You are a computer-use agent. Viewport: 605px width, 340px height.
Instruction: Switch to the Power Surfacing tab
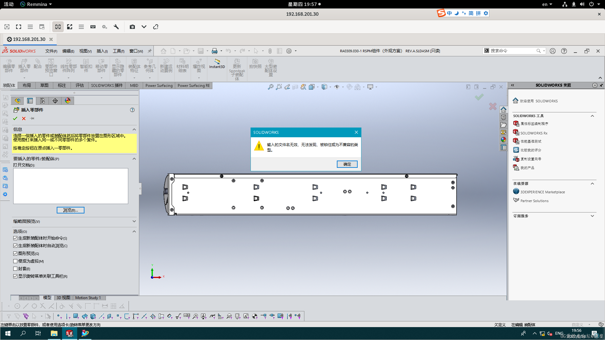(159, 85)
